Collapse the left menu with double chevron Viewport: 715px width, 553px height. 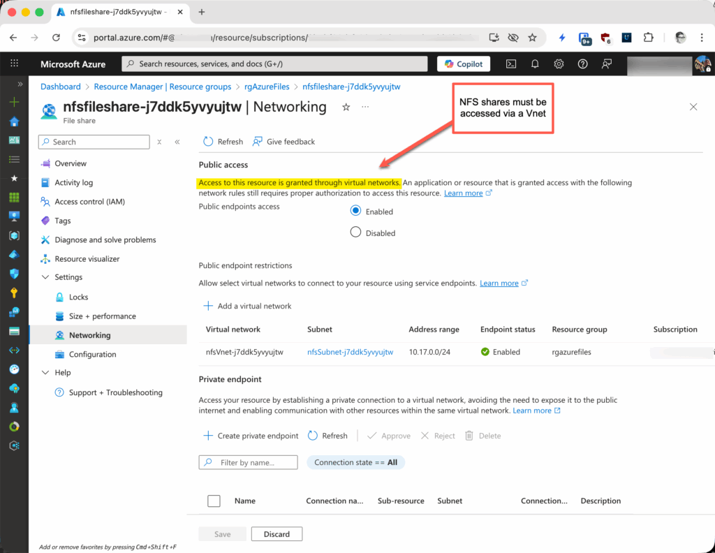pos(177,142)
